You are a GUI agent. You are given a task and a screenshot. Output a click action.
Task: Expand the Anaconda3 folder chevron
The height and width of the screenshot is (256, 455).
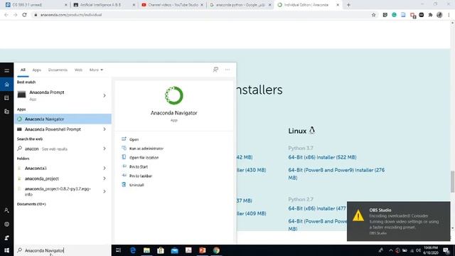point(105,168)
